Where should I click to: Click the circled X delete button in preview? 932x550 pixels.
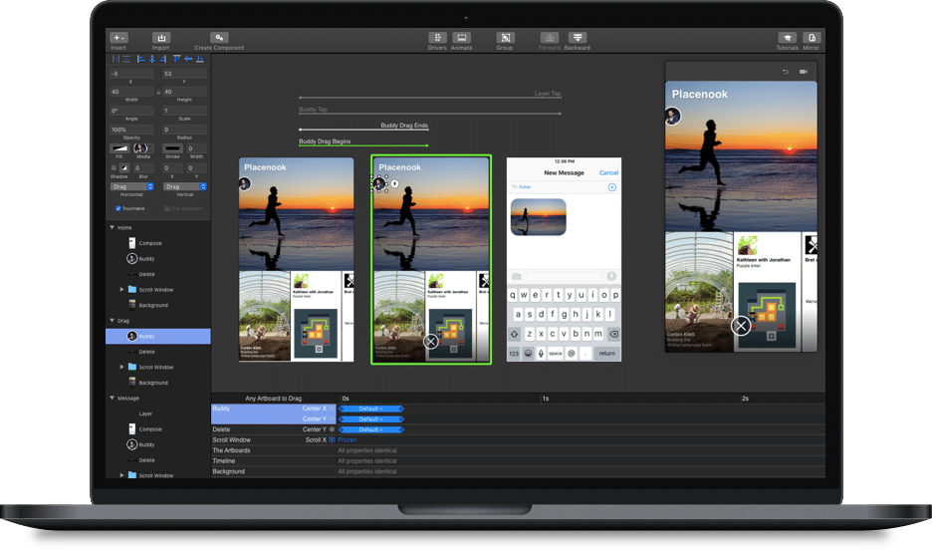[x=741, y=326]
